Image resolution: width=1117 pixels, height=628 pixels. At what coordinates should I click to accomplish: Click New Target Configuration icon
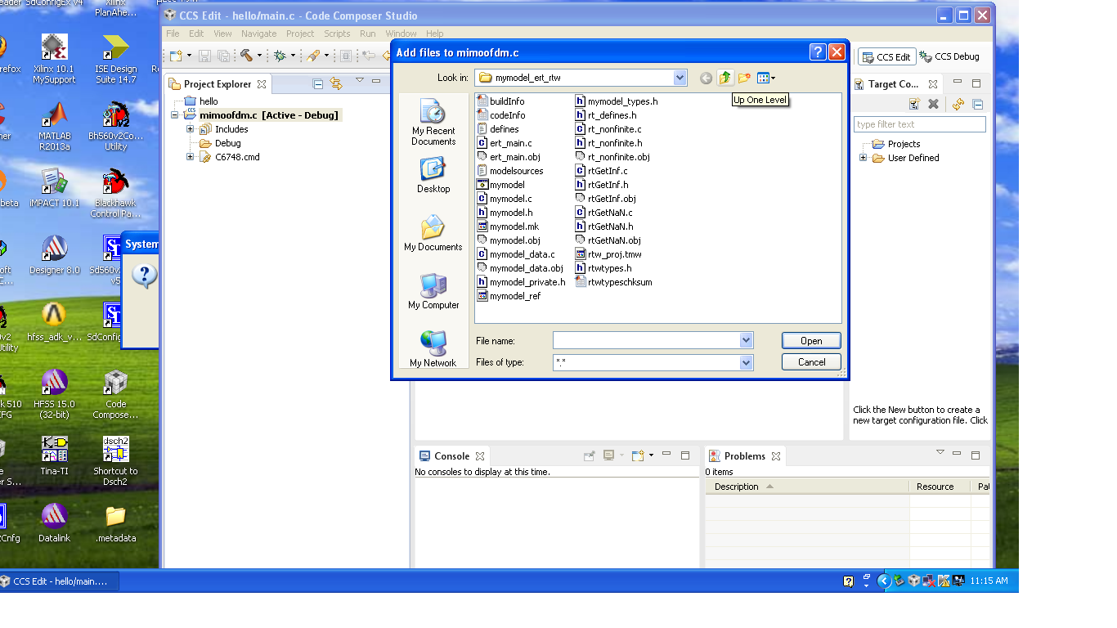(914, 104)
